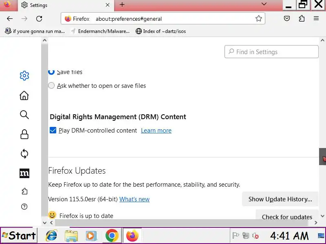The image size is (326, 244).
Task: Launch Google Chrome from taskbar
Action: coord(112,235)
